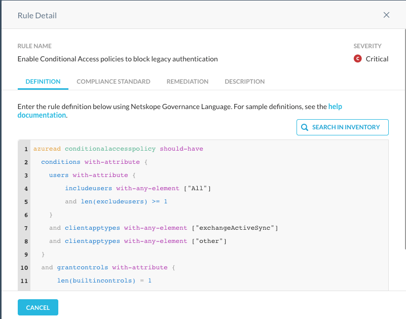Switch to the Compliance Standard tab

(114, 81)
